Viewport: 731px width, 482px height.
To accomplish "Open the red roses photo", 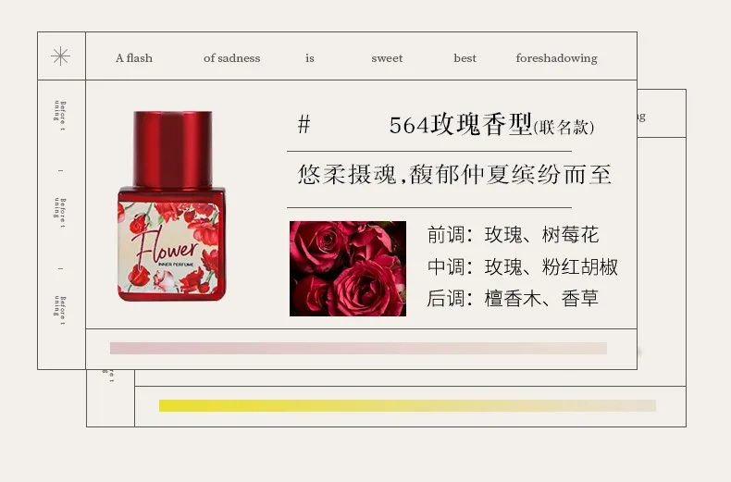I will 348,268.
